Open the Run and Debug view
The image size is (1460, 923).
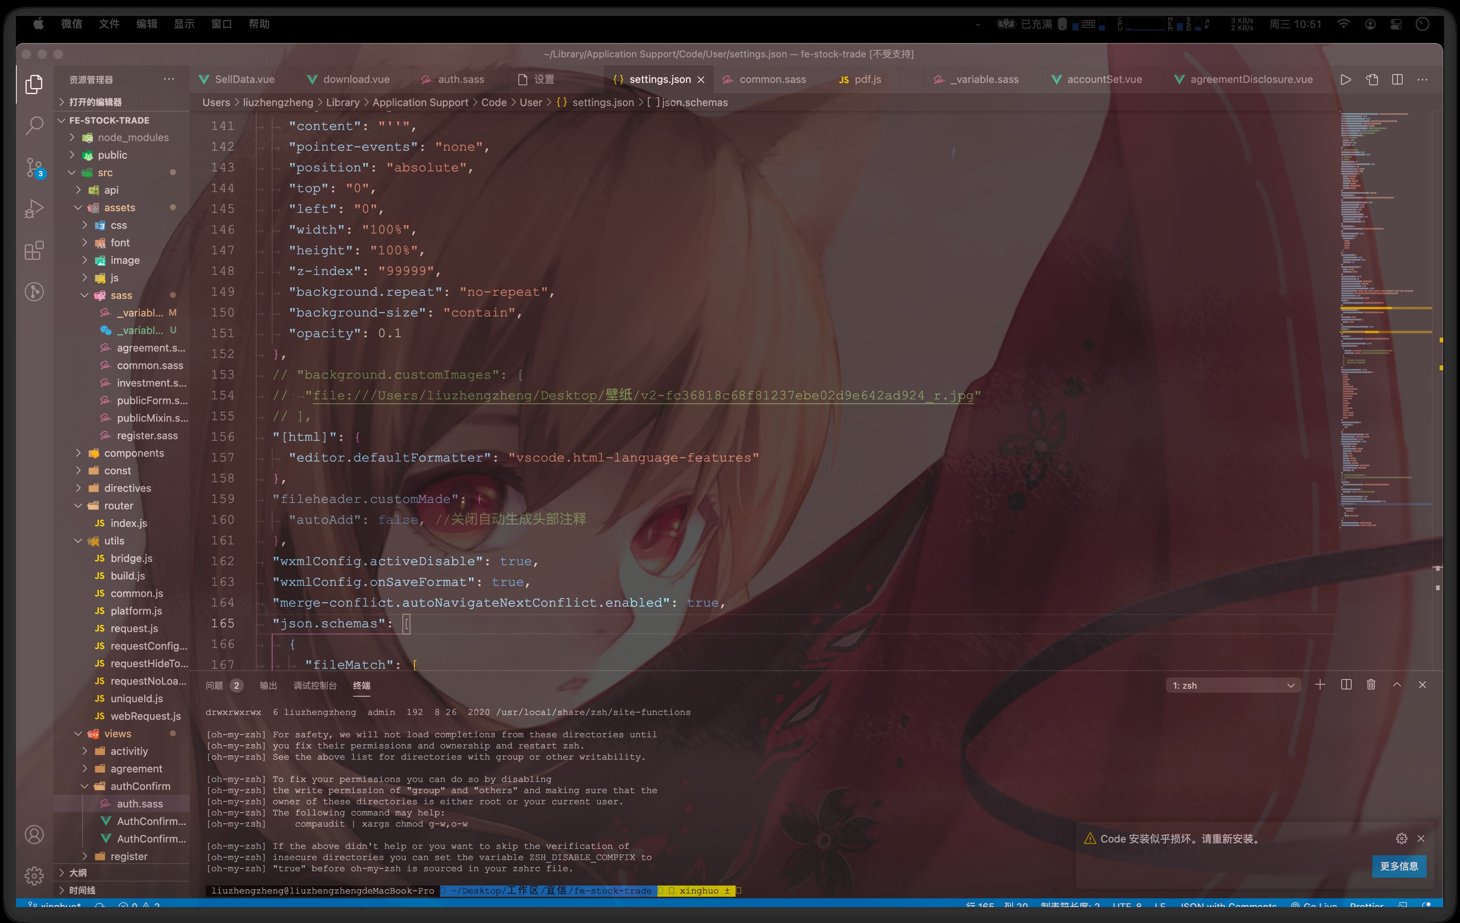pos(33,208)
